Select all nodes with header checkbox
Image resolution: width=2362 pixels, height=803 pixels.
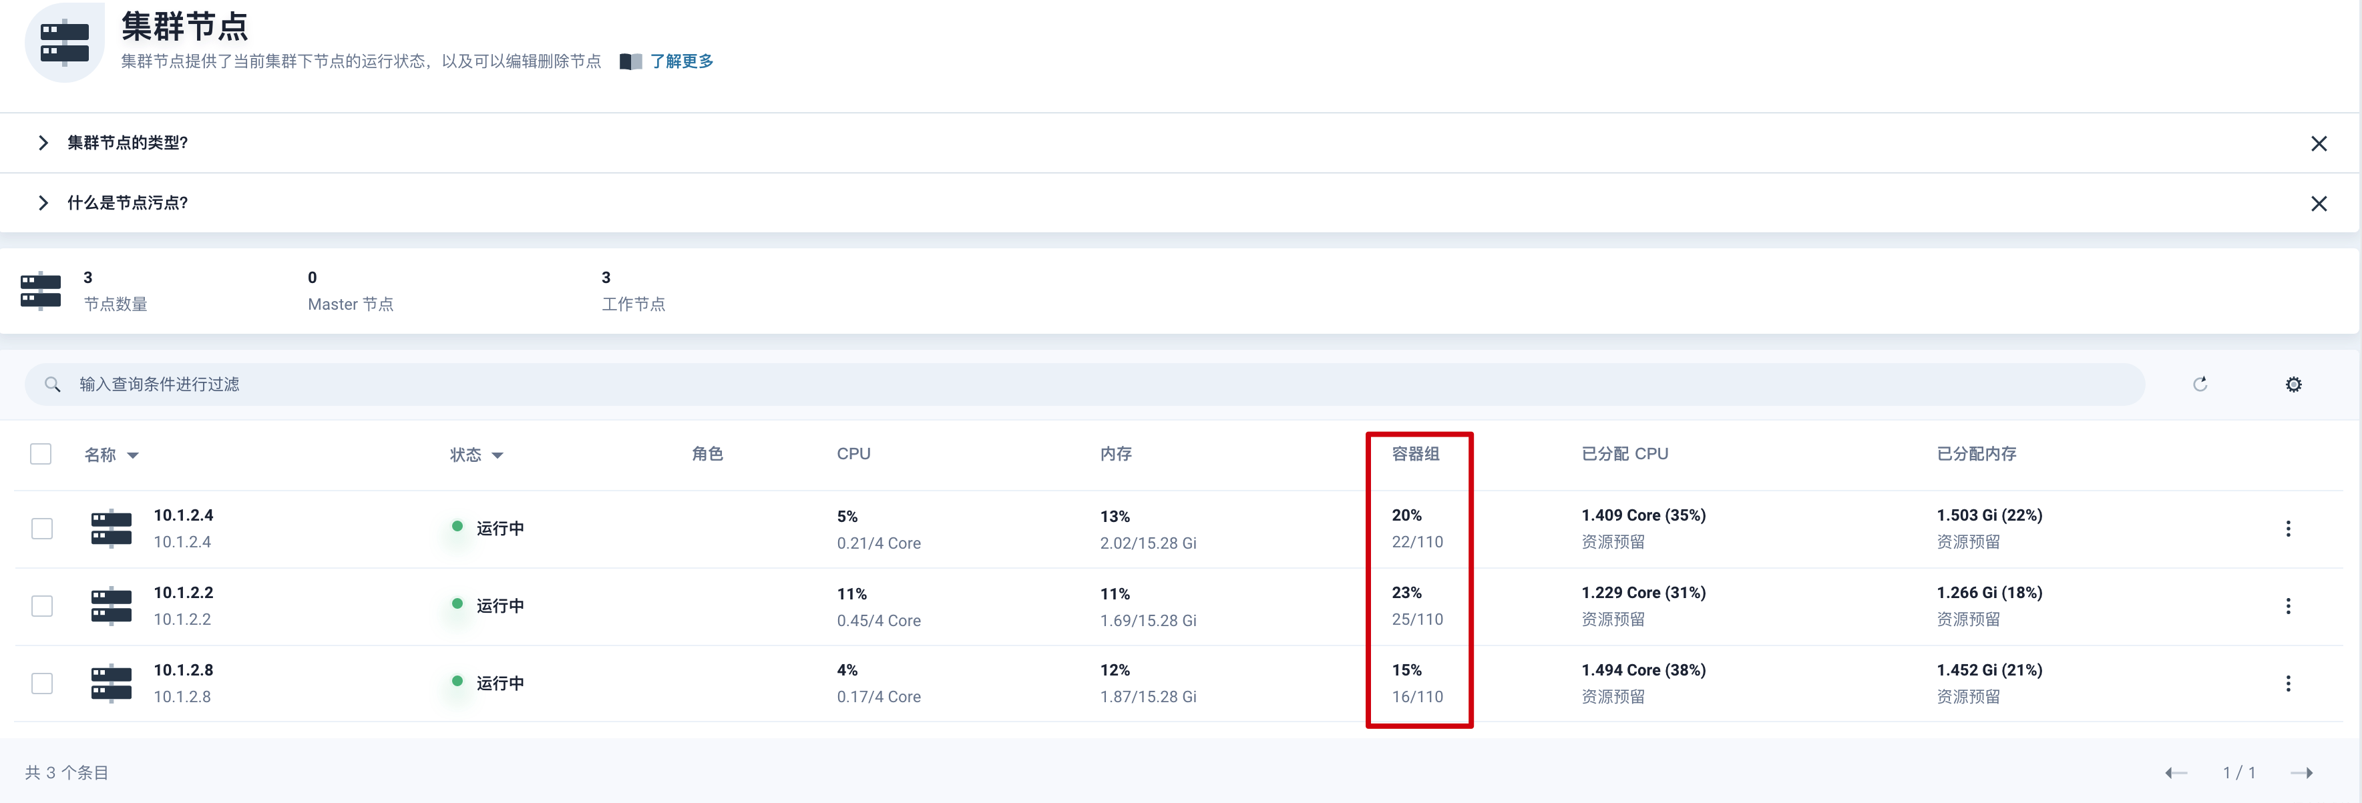tap(40, 454)
